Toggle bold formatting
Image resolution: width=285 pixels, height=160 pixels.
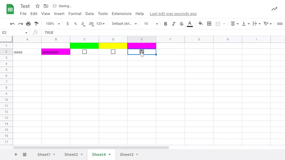tap(166, 24)
